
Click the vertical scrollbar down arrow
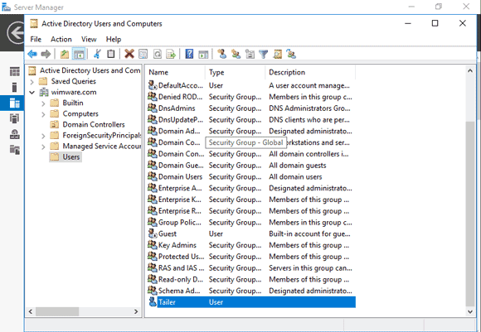(x=470, y=311)
